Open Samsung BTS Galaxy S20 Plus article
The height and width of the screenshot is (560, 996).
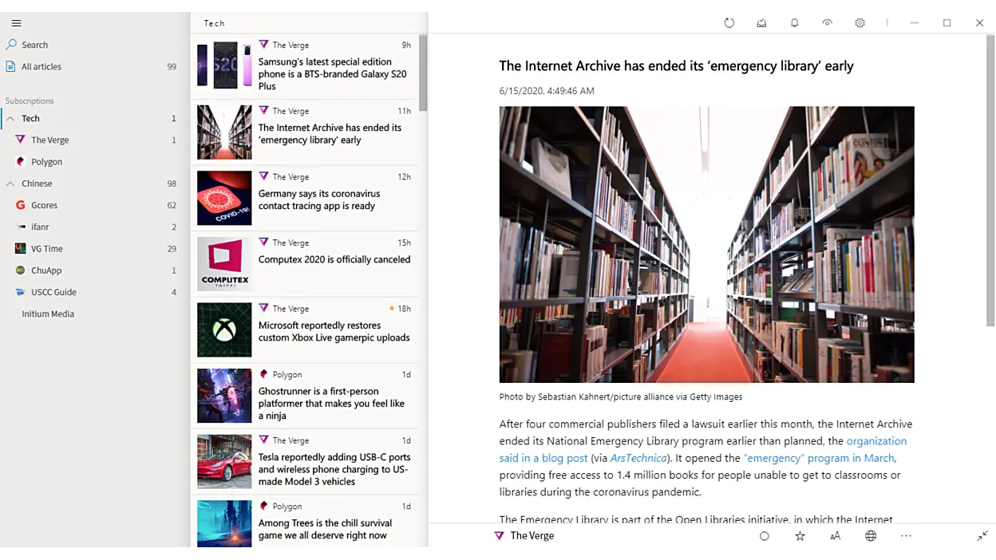pos(304,66)
